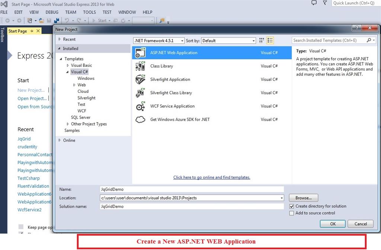Click the Refresh browser toolbar icon
This screenshot has height=250, width=381.
click(x=123, y=20)
